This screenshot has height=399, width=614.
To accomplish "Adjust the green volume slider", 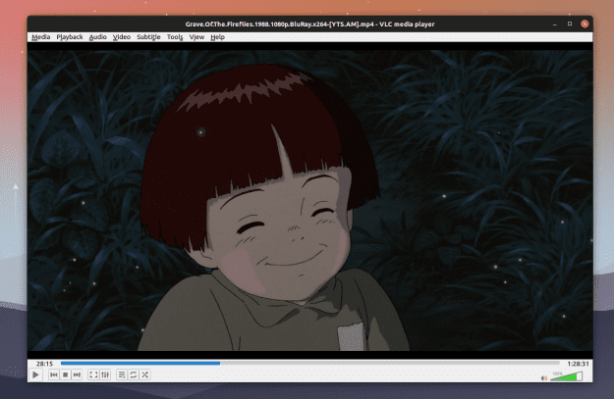I will 566,376.
